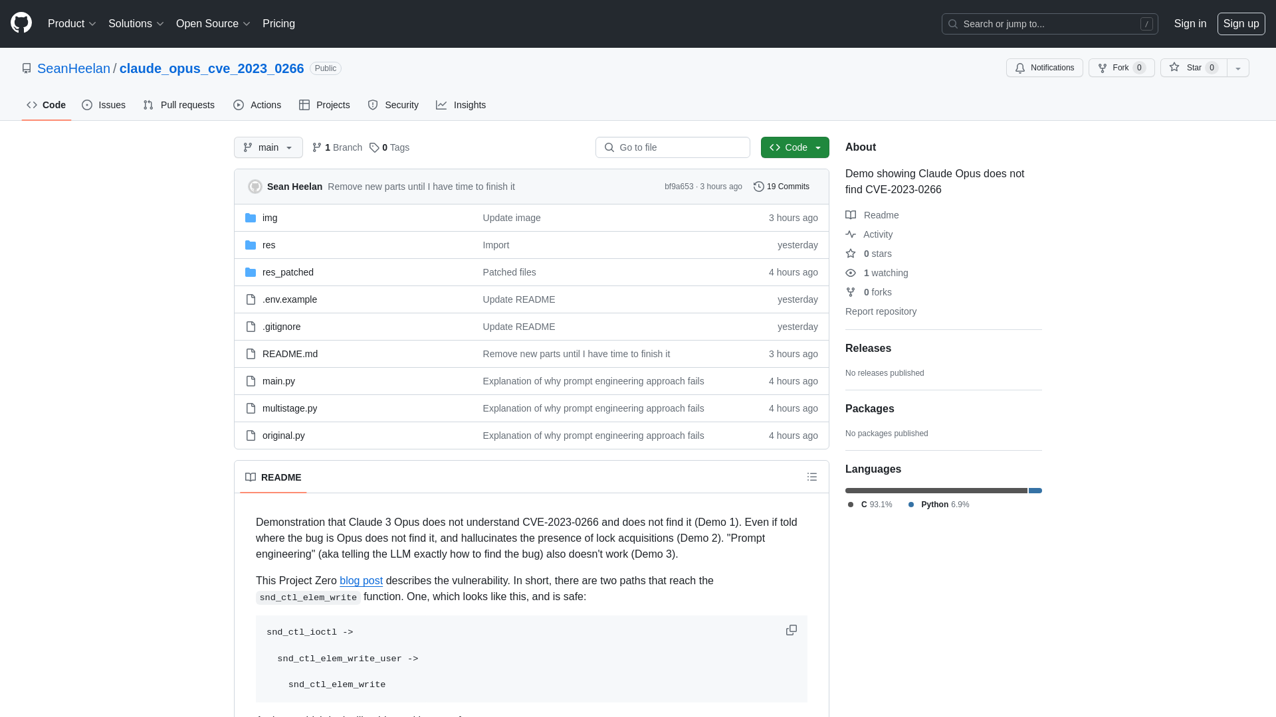Image resolution: width=1276 pixels, height=717 pixels.
Task: Star the repository
Action: click(1194, 68)
